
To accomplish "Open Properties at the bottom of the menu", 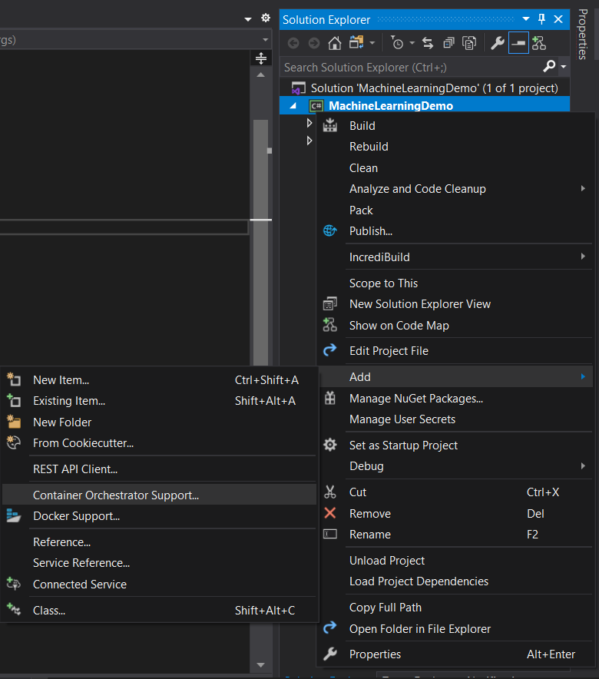I will (455, 654).
